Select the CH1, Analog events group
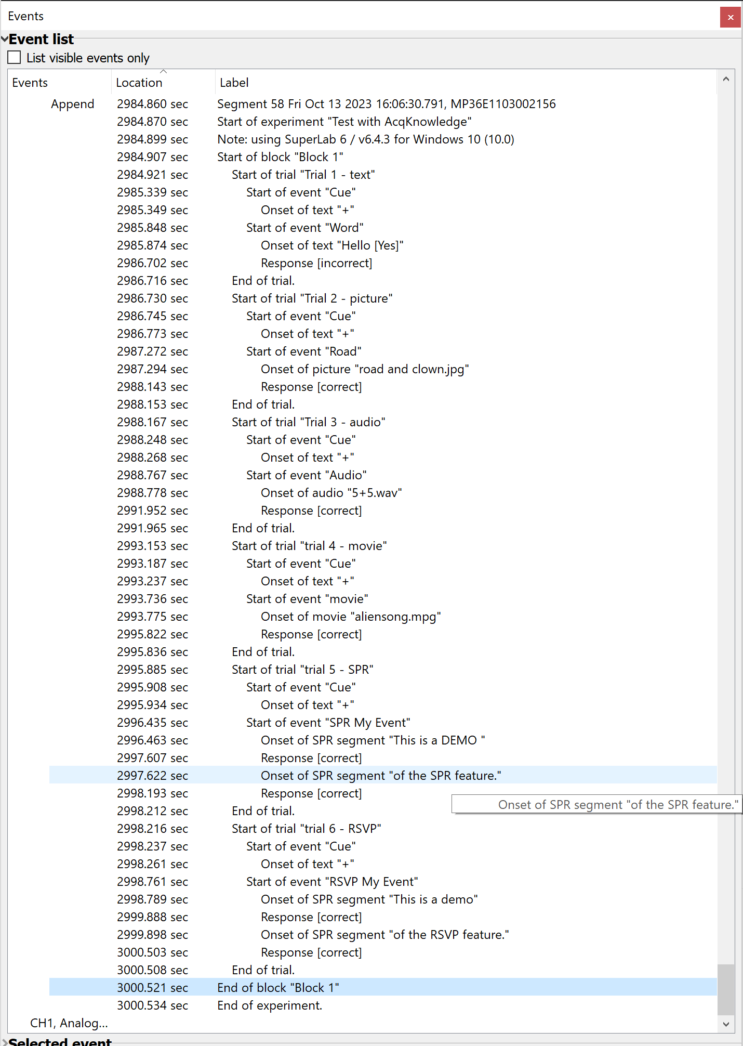Image resolution: width=743 pixels, height=1046 pixels. click(x=69, y=1023)
